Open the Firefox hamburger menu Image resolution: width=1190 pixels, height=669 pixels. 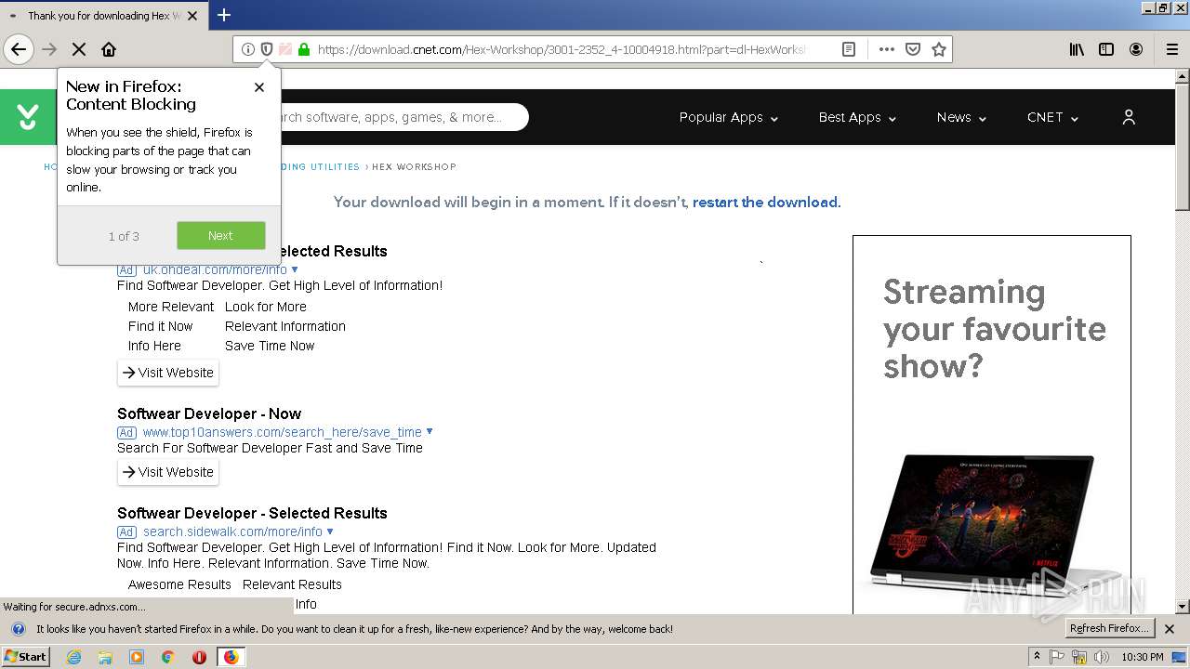click(1172, 49)
